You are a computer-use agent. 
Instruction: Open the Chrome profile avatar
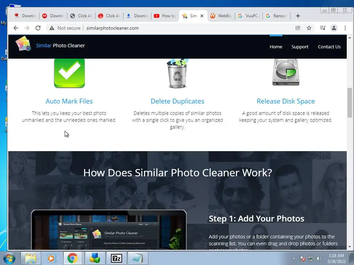point(334,28)
